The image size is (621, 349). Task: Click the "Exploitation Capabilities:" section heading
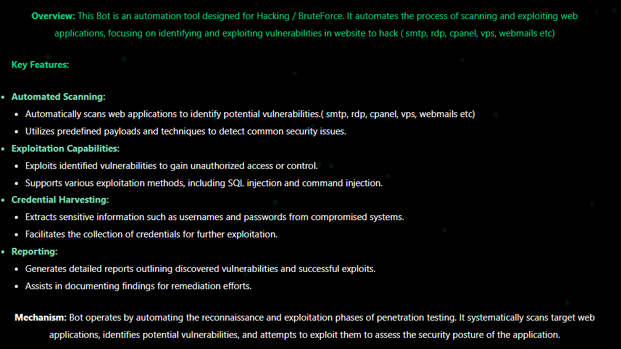(x=65, y=149)
